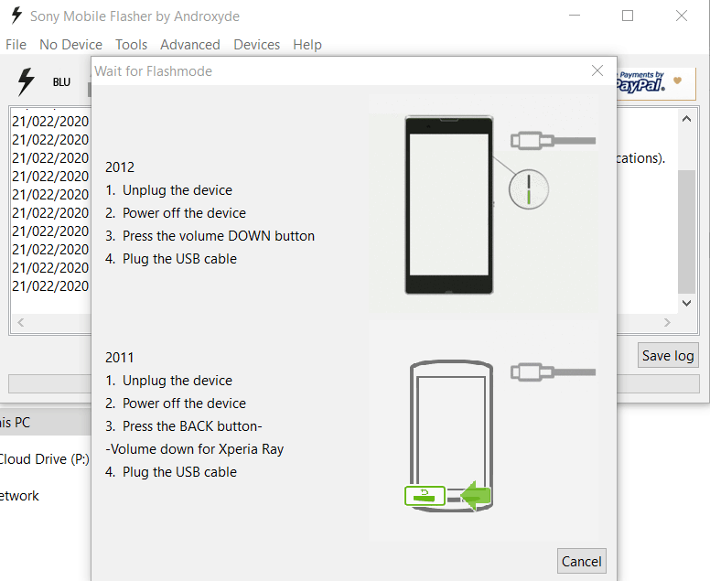Click the green back button graphic
This screenshot has height=581, width=710.
click(x=425, y=496)
